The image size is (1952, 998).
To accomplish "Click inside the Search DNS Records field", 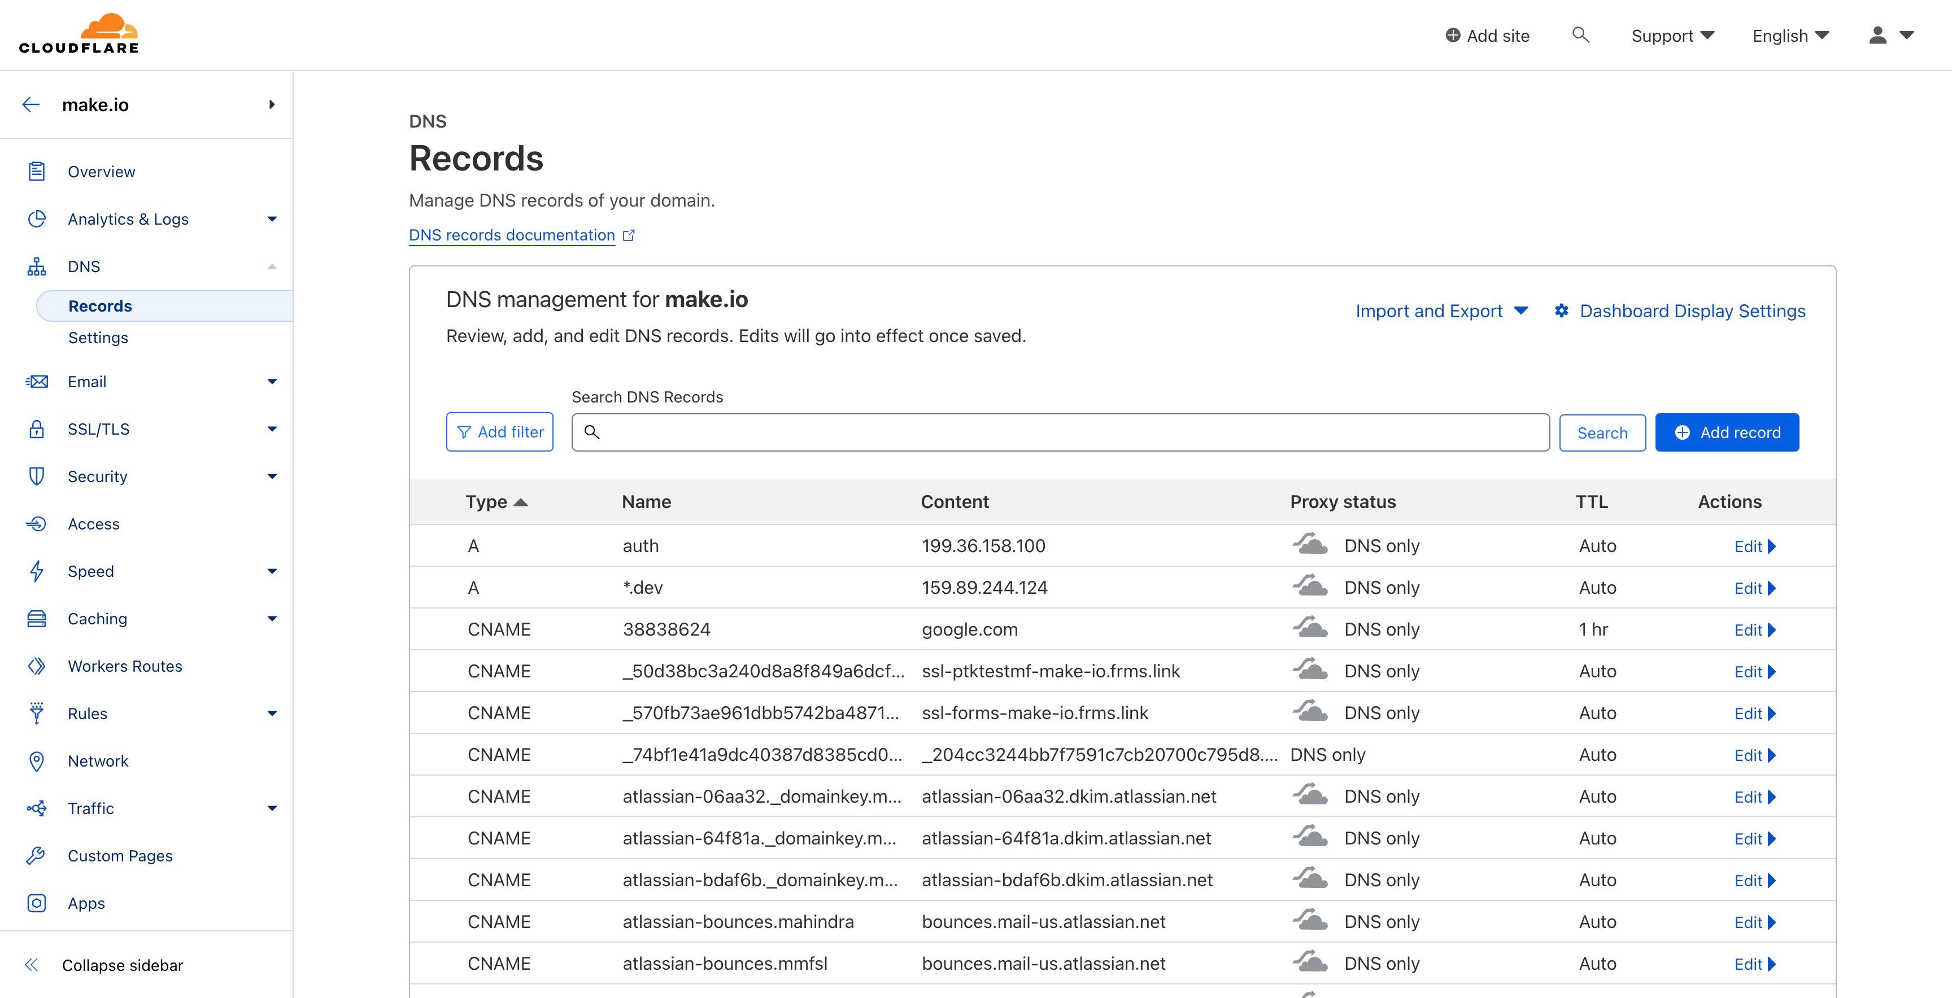I will click(1060, 432).
